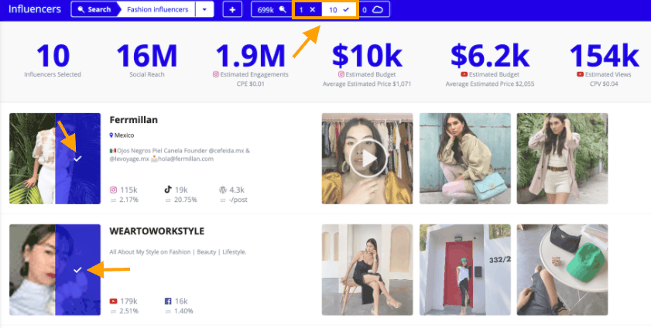Click the $10k Instagram Estimated Budget stat
This screenshot has width=651, height=328.
coord(367,65)
